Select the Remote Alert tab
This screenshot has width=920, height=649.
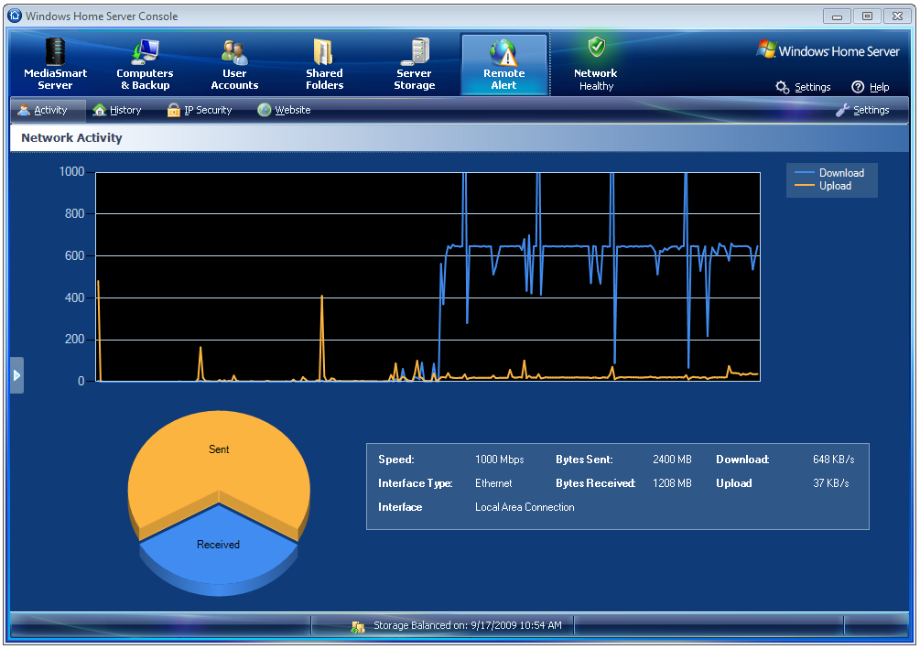click(x=504, y=64)
